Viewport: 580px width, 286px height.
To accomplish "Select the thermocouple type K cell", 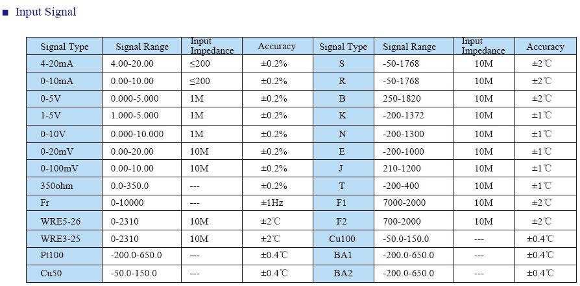I will click(343, 116).
